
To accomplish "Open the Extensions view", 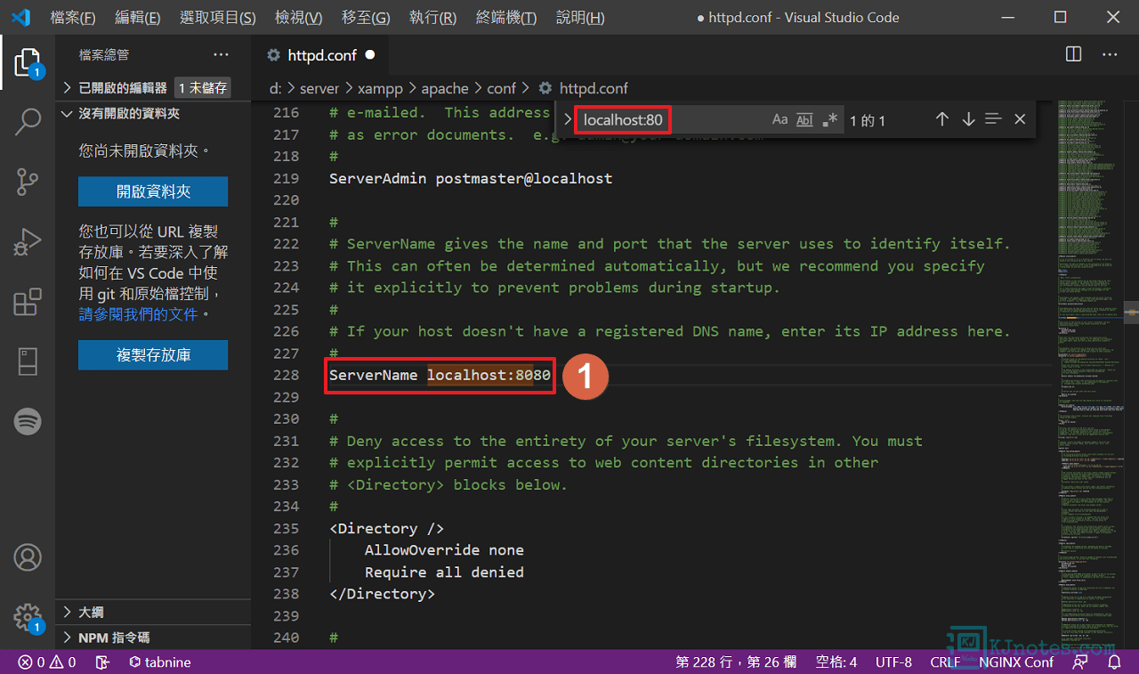I will click(x=28, y=302).
